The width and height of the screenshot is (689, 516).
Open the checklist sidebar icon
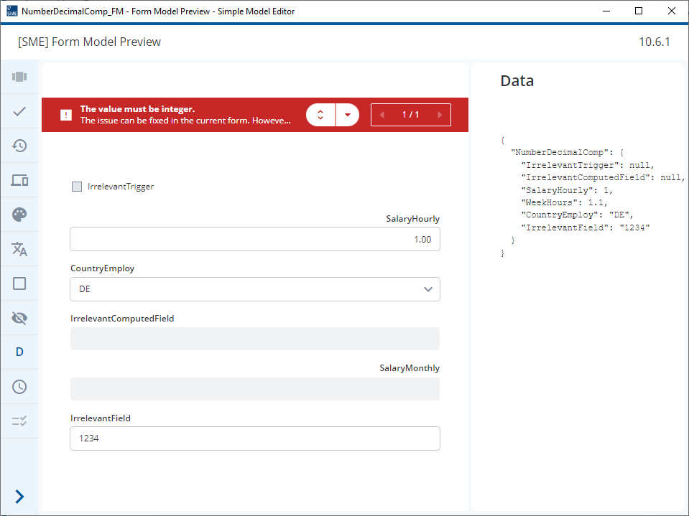pos(19,421)
